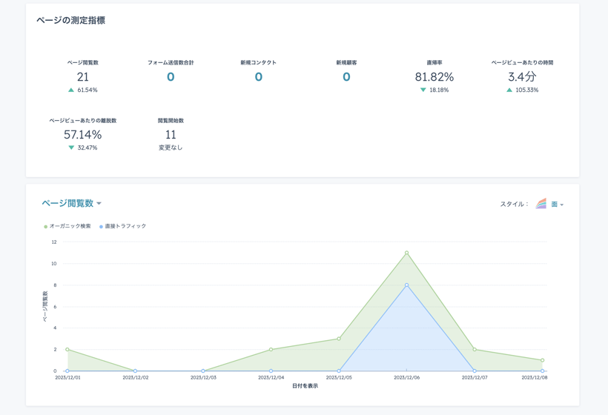Click the 閲覧開始数 value 11

click(x=171, y=135)
